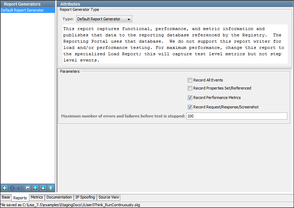Add a new report generator

4,188
